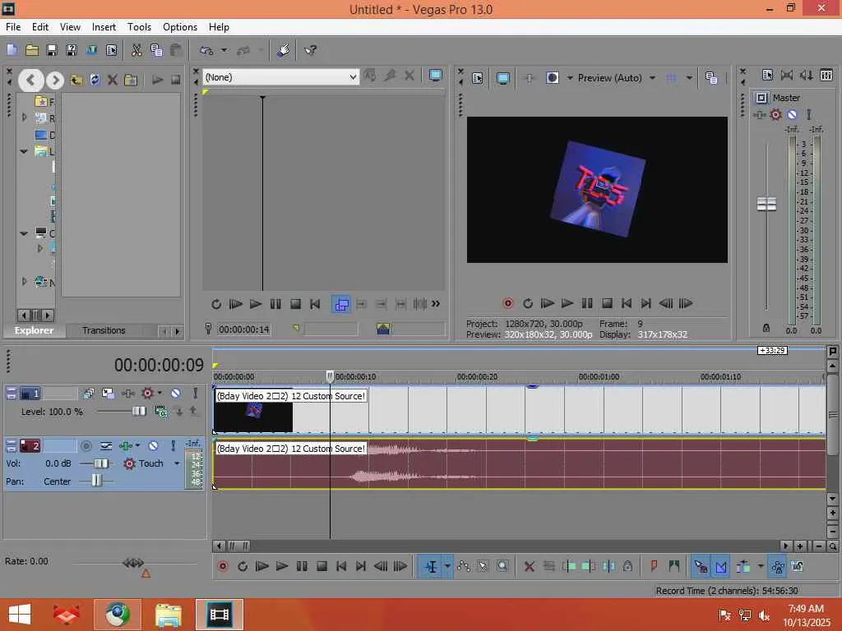The image size is (842, 631).
Task: Click the Open project folder icon
Action: [32, 50]
